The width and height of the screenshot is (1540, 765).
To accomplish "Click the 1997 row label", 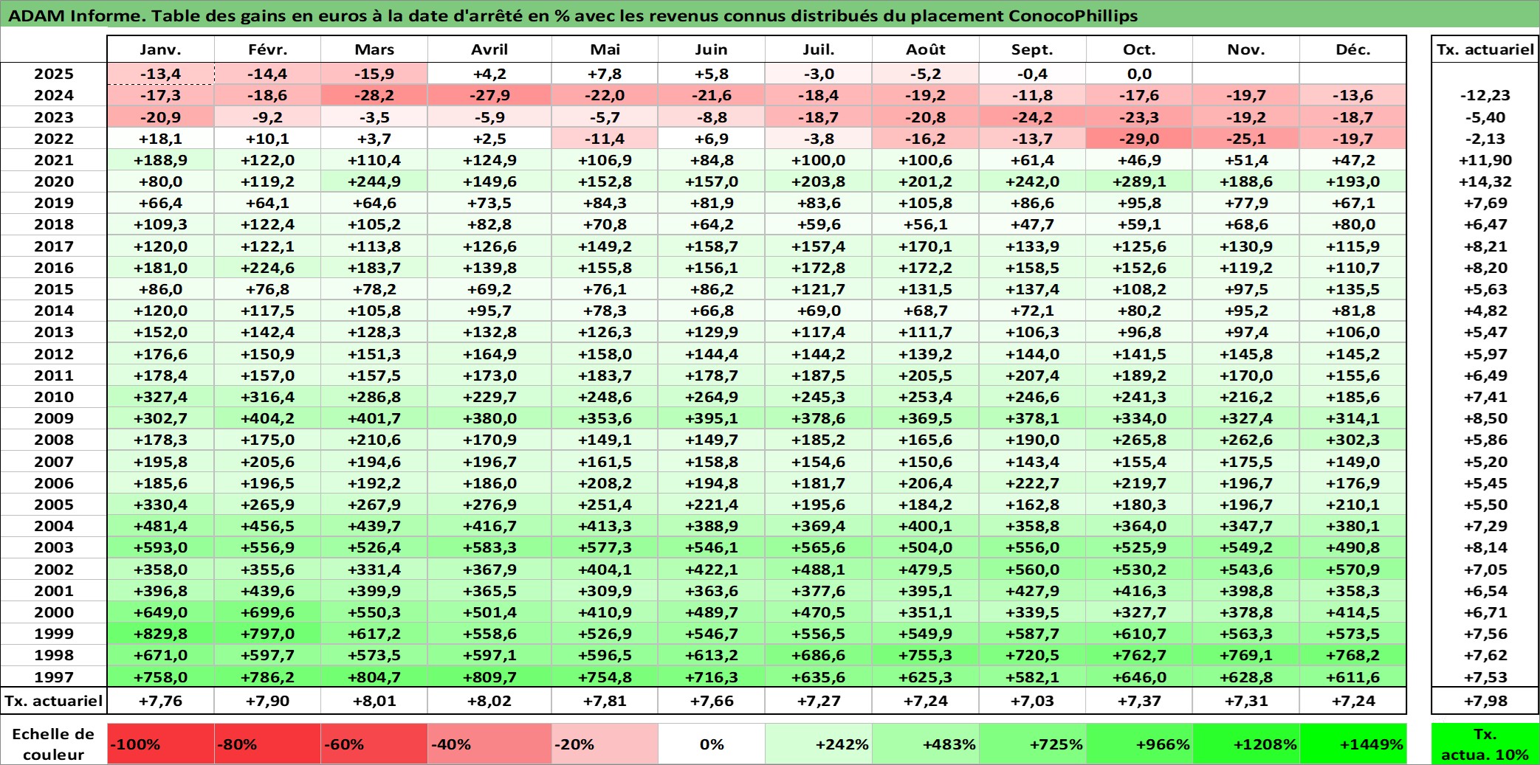I will (x=54, y=677).
